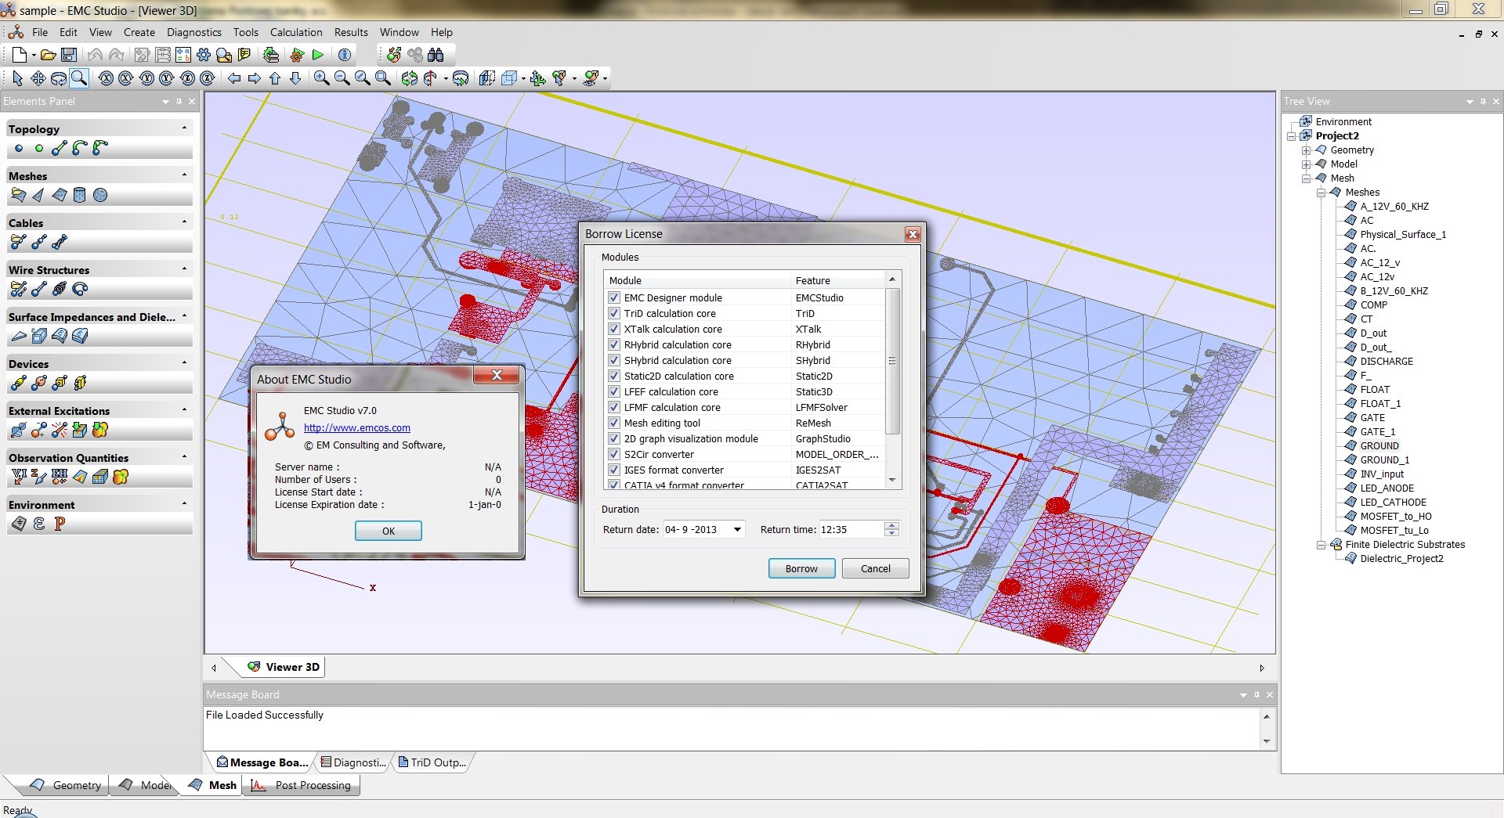Toggle SHybrid calculation core checkbox
The width and height of the screenshot is (1504, 818).
pos(614,361)
